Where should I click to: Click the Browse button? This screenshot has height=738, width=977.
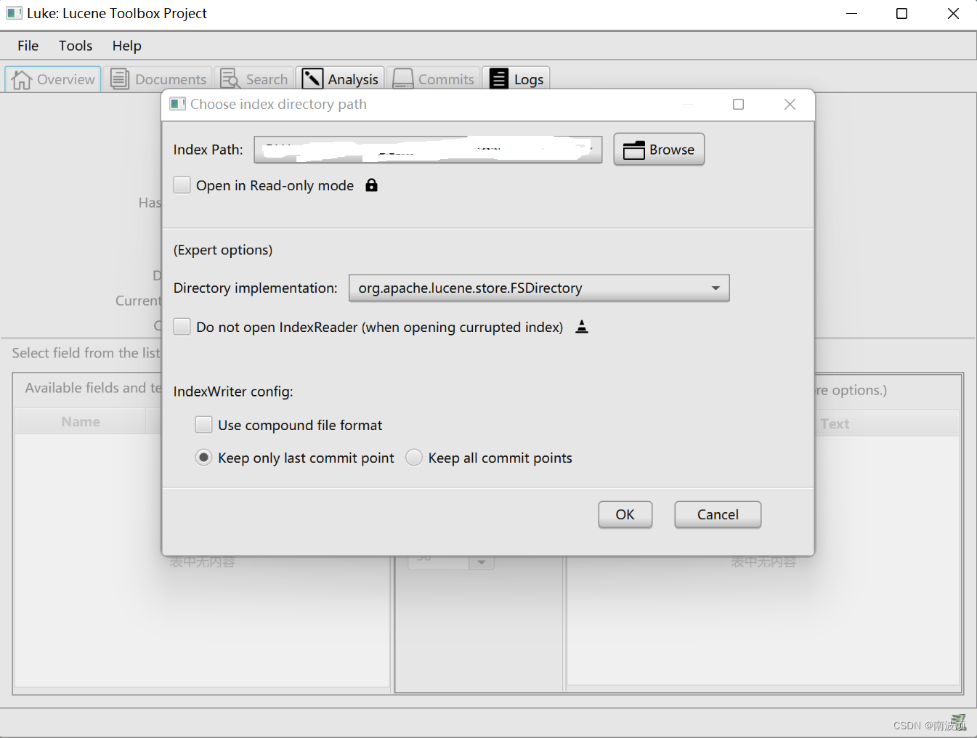659,150
